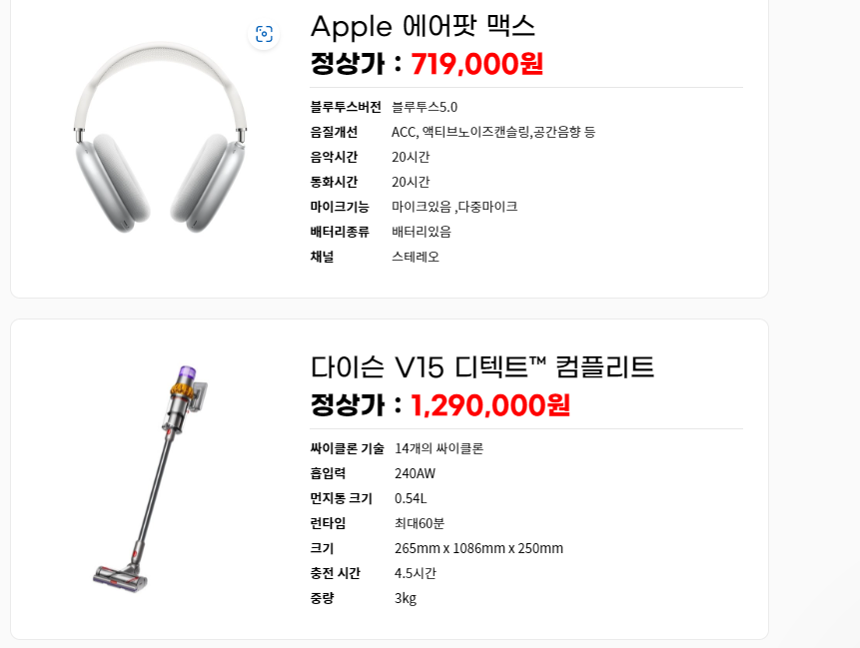Click the 음질개선 noise cancelling description
Screen dimensions: 860x648
(493, 132)
